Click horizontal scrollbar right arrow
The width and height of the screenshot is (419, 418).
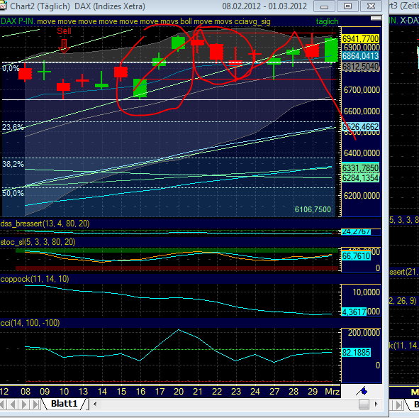click(376, 404)
